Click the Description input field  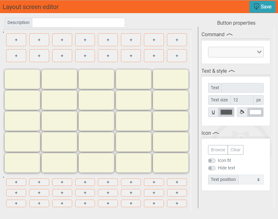(x=78, y=23)
